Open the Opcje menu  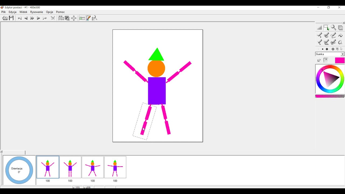(50, 12)
